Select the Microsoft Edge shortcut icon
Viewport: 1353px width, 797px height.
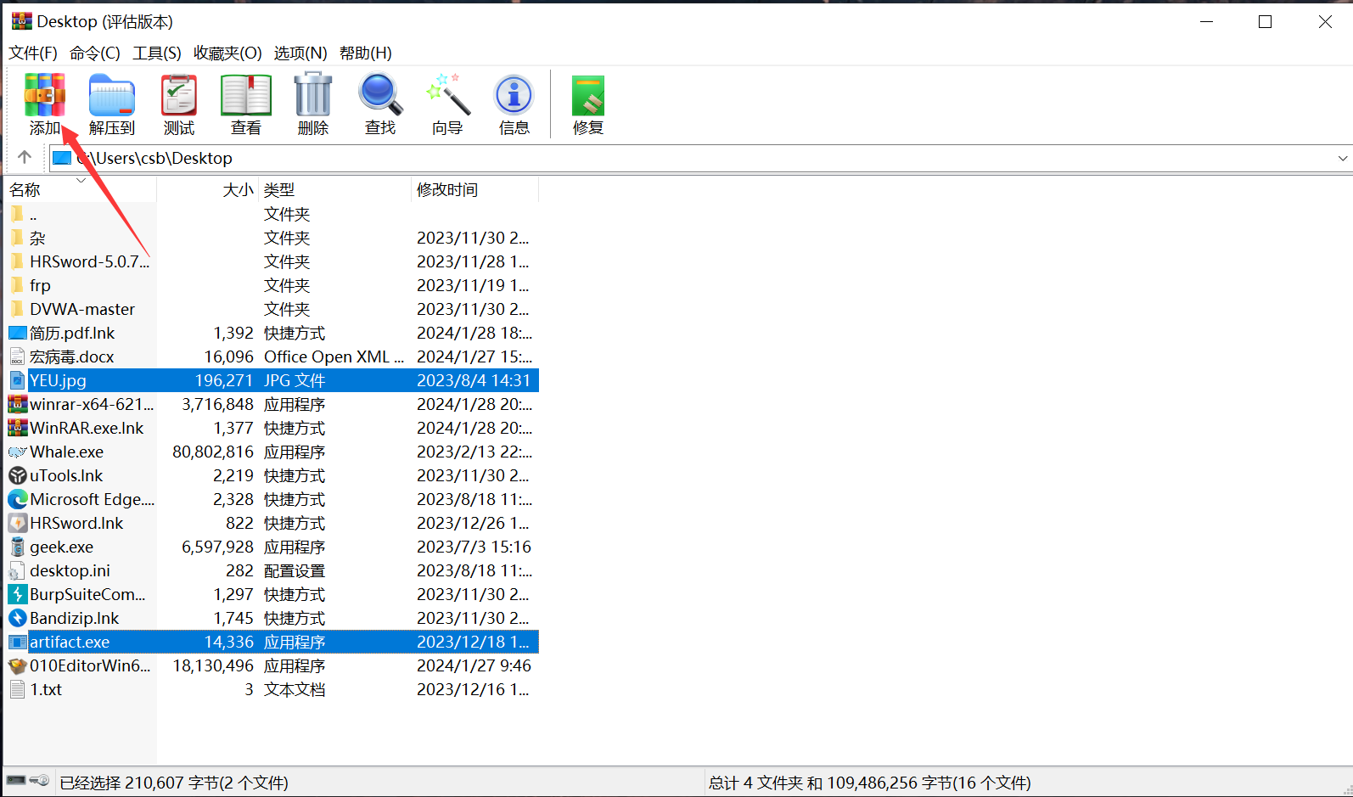point(18,499)
